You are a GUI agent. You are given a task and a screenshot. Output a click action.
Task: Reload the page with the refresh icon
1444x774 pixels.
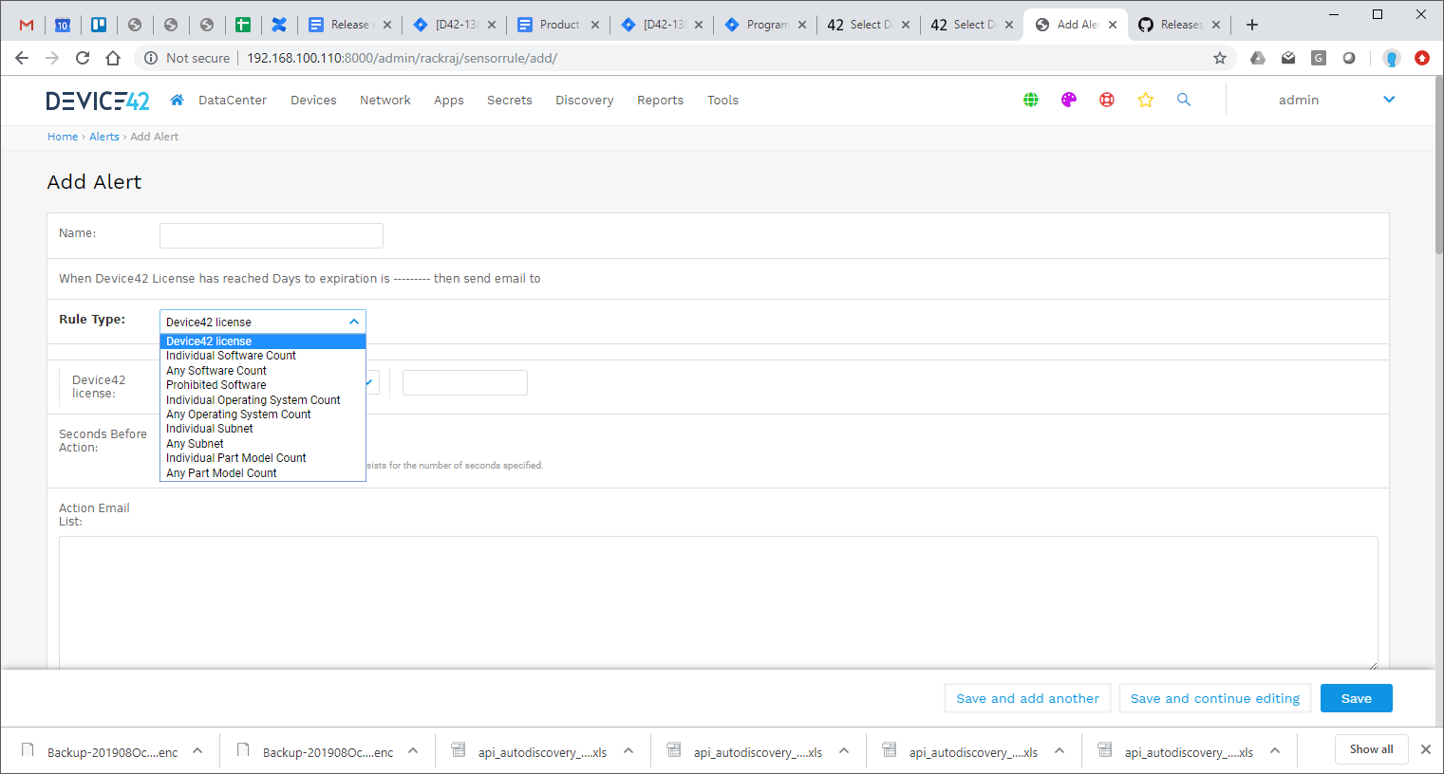click(x=83, y=57)
